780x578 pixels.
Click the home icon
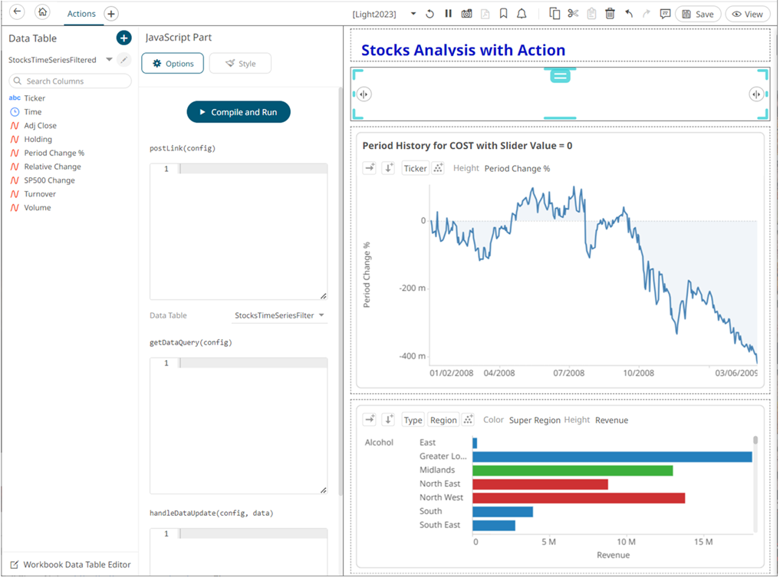point(43,13)
